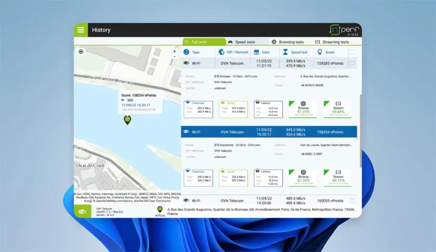Zoom out on map with minus

click(174, 57)
